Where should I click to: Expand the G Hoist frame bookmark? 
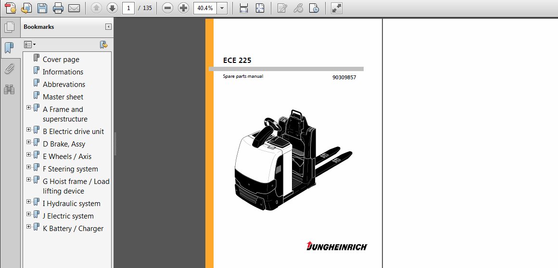(29, 179)
